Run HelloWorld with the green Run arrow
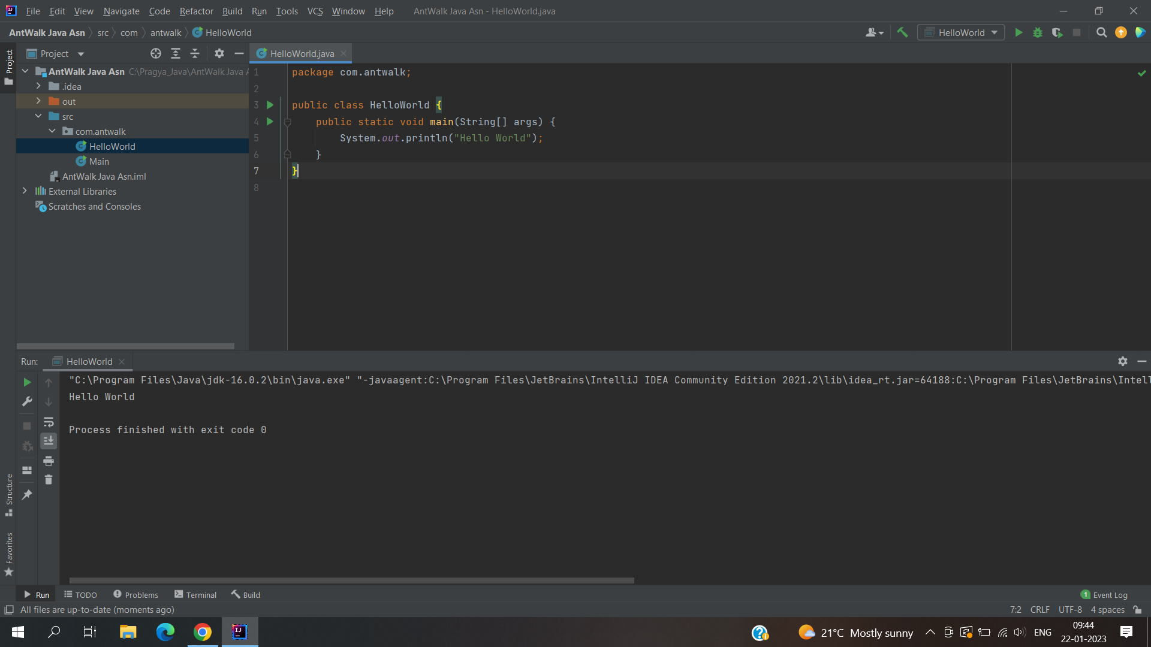This screenshot has height=647, width=1151. [x=1019, y=32]
